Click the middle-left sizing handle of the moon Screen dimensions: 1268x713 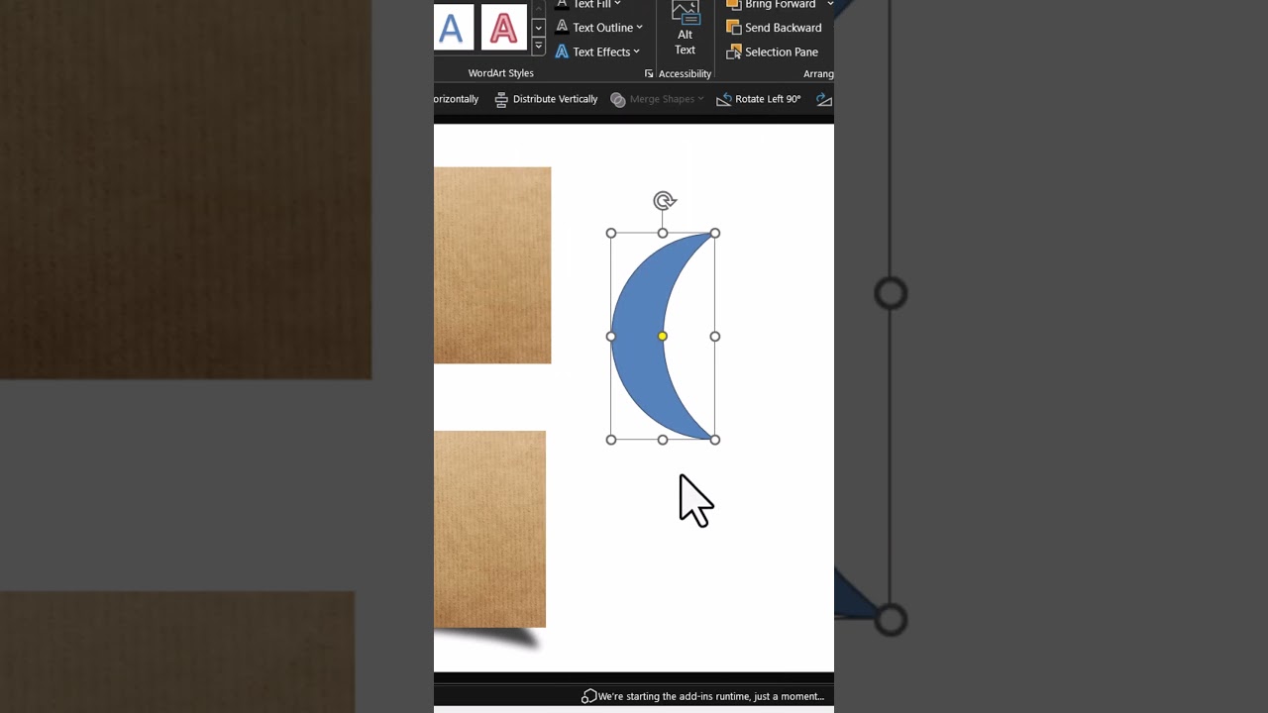coord(611,337)
